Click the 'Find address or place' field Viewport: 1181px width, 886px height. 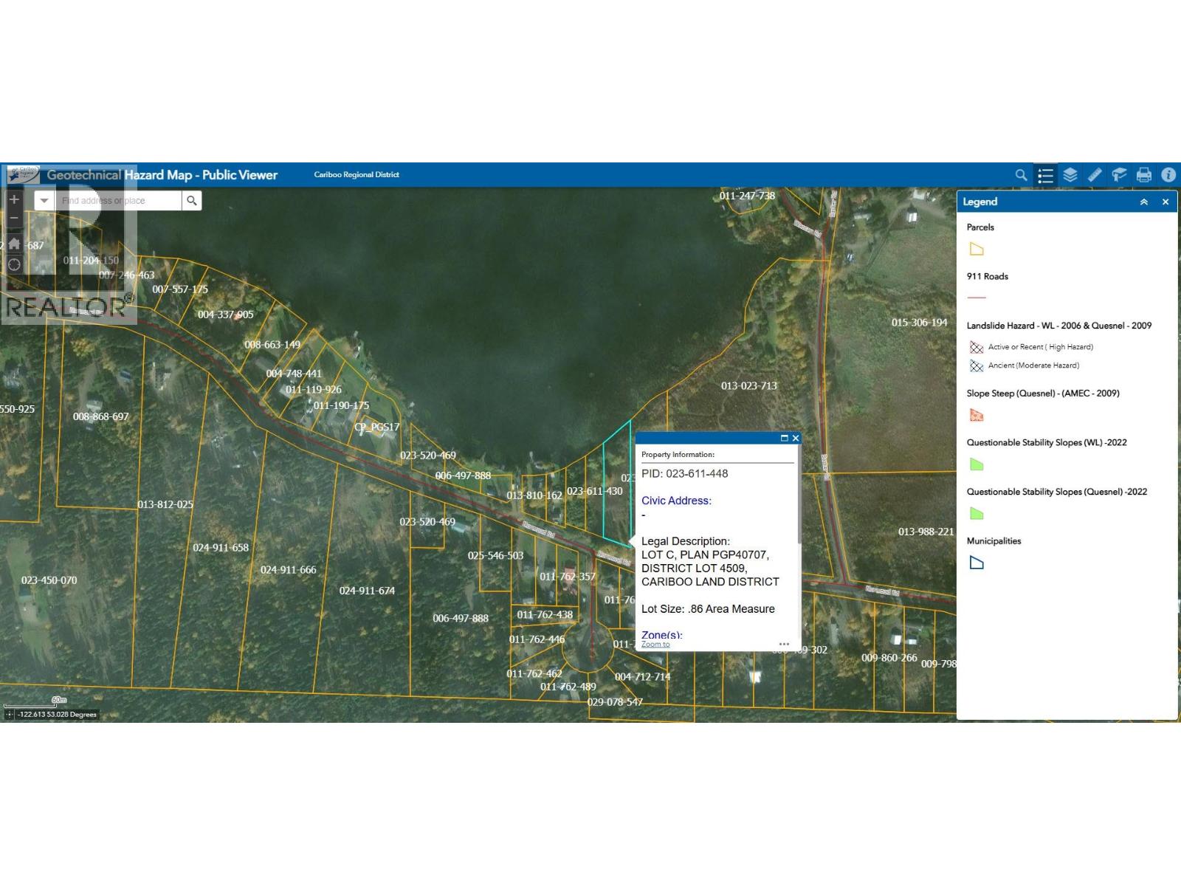[118, 201]
